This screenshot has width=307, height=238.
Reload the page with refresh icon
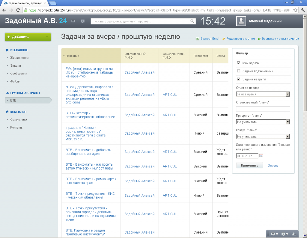18,10
